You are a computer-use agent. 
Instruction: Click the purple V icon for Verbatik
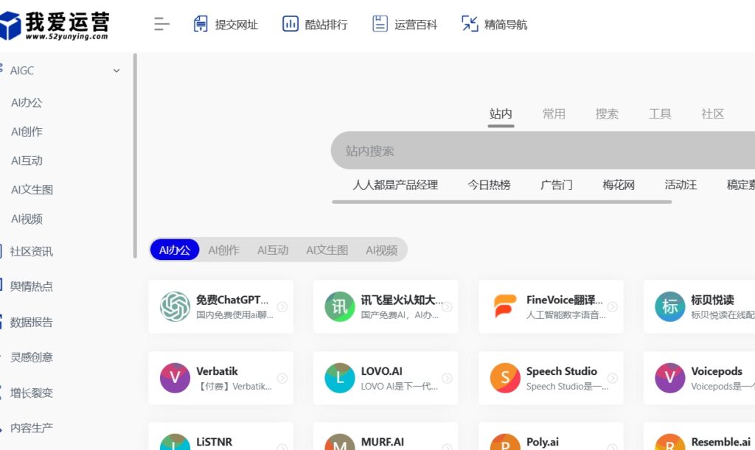click(175, 378)
